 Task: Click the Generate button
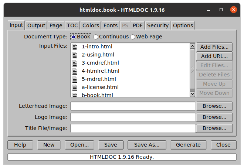[189, 145]
